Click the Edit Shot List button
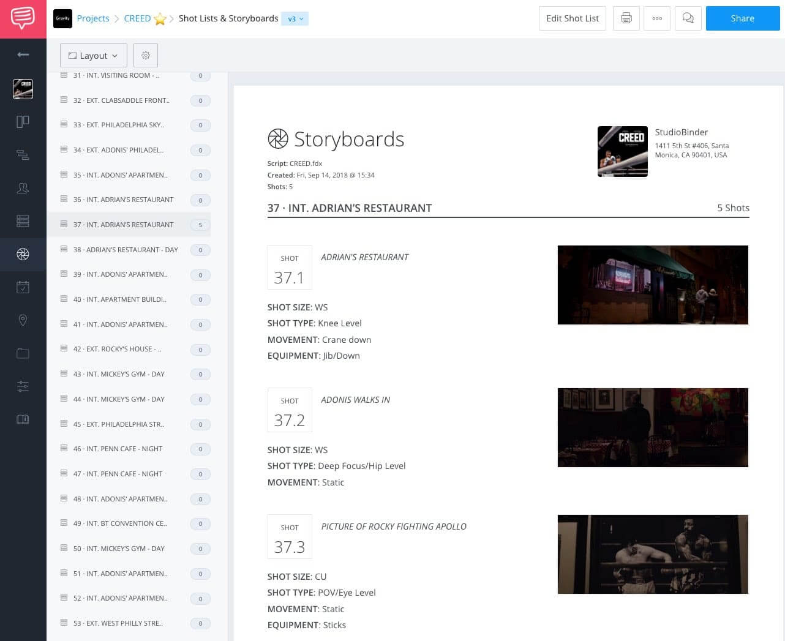This screenshot has height=641, width=785. pyautogui.click(x=573, y=18)
